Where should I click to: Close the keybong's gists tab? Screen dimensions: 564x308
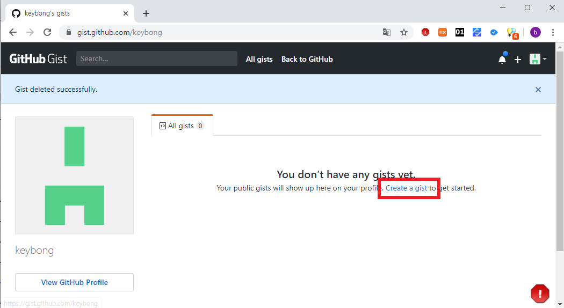coord(126,13)
